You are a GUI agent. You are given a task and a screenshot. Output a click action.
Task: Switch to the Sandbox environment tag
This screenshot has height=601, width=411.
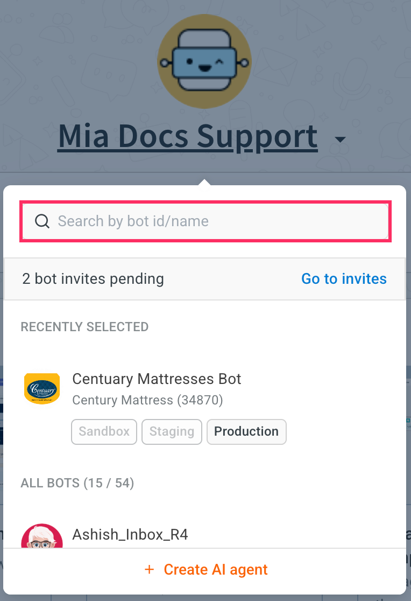pos(104,431)
